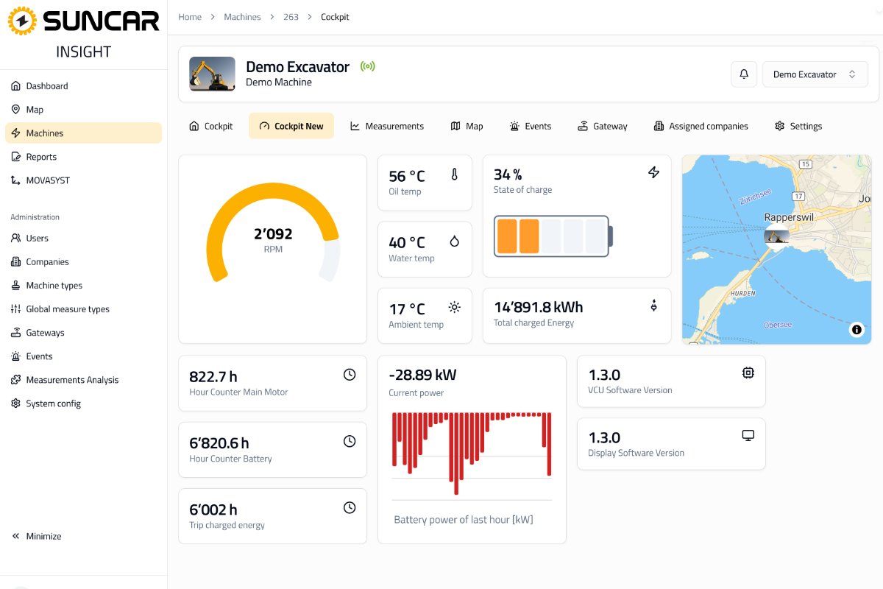Image resolution: width=883 pixels, height=589 pixels.
Task: Expand the Machines breadcrumb menu
Action: pos(242,16)
